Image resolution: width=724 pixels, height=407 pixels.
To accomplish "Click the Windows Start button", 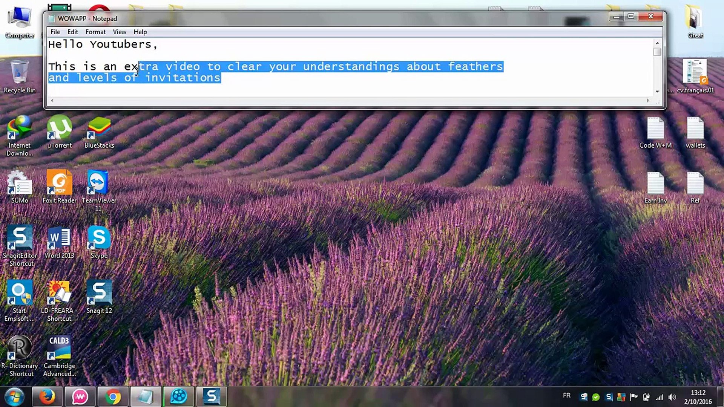I will pos(14,396).
